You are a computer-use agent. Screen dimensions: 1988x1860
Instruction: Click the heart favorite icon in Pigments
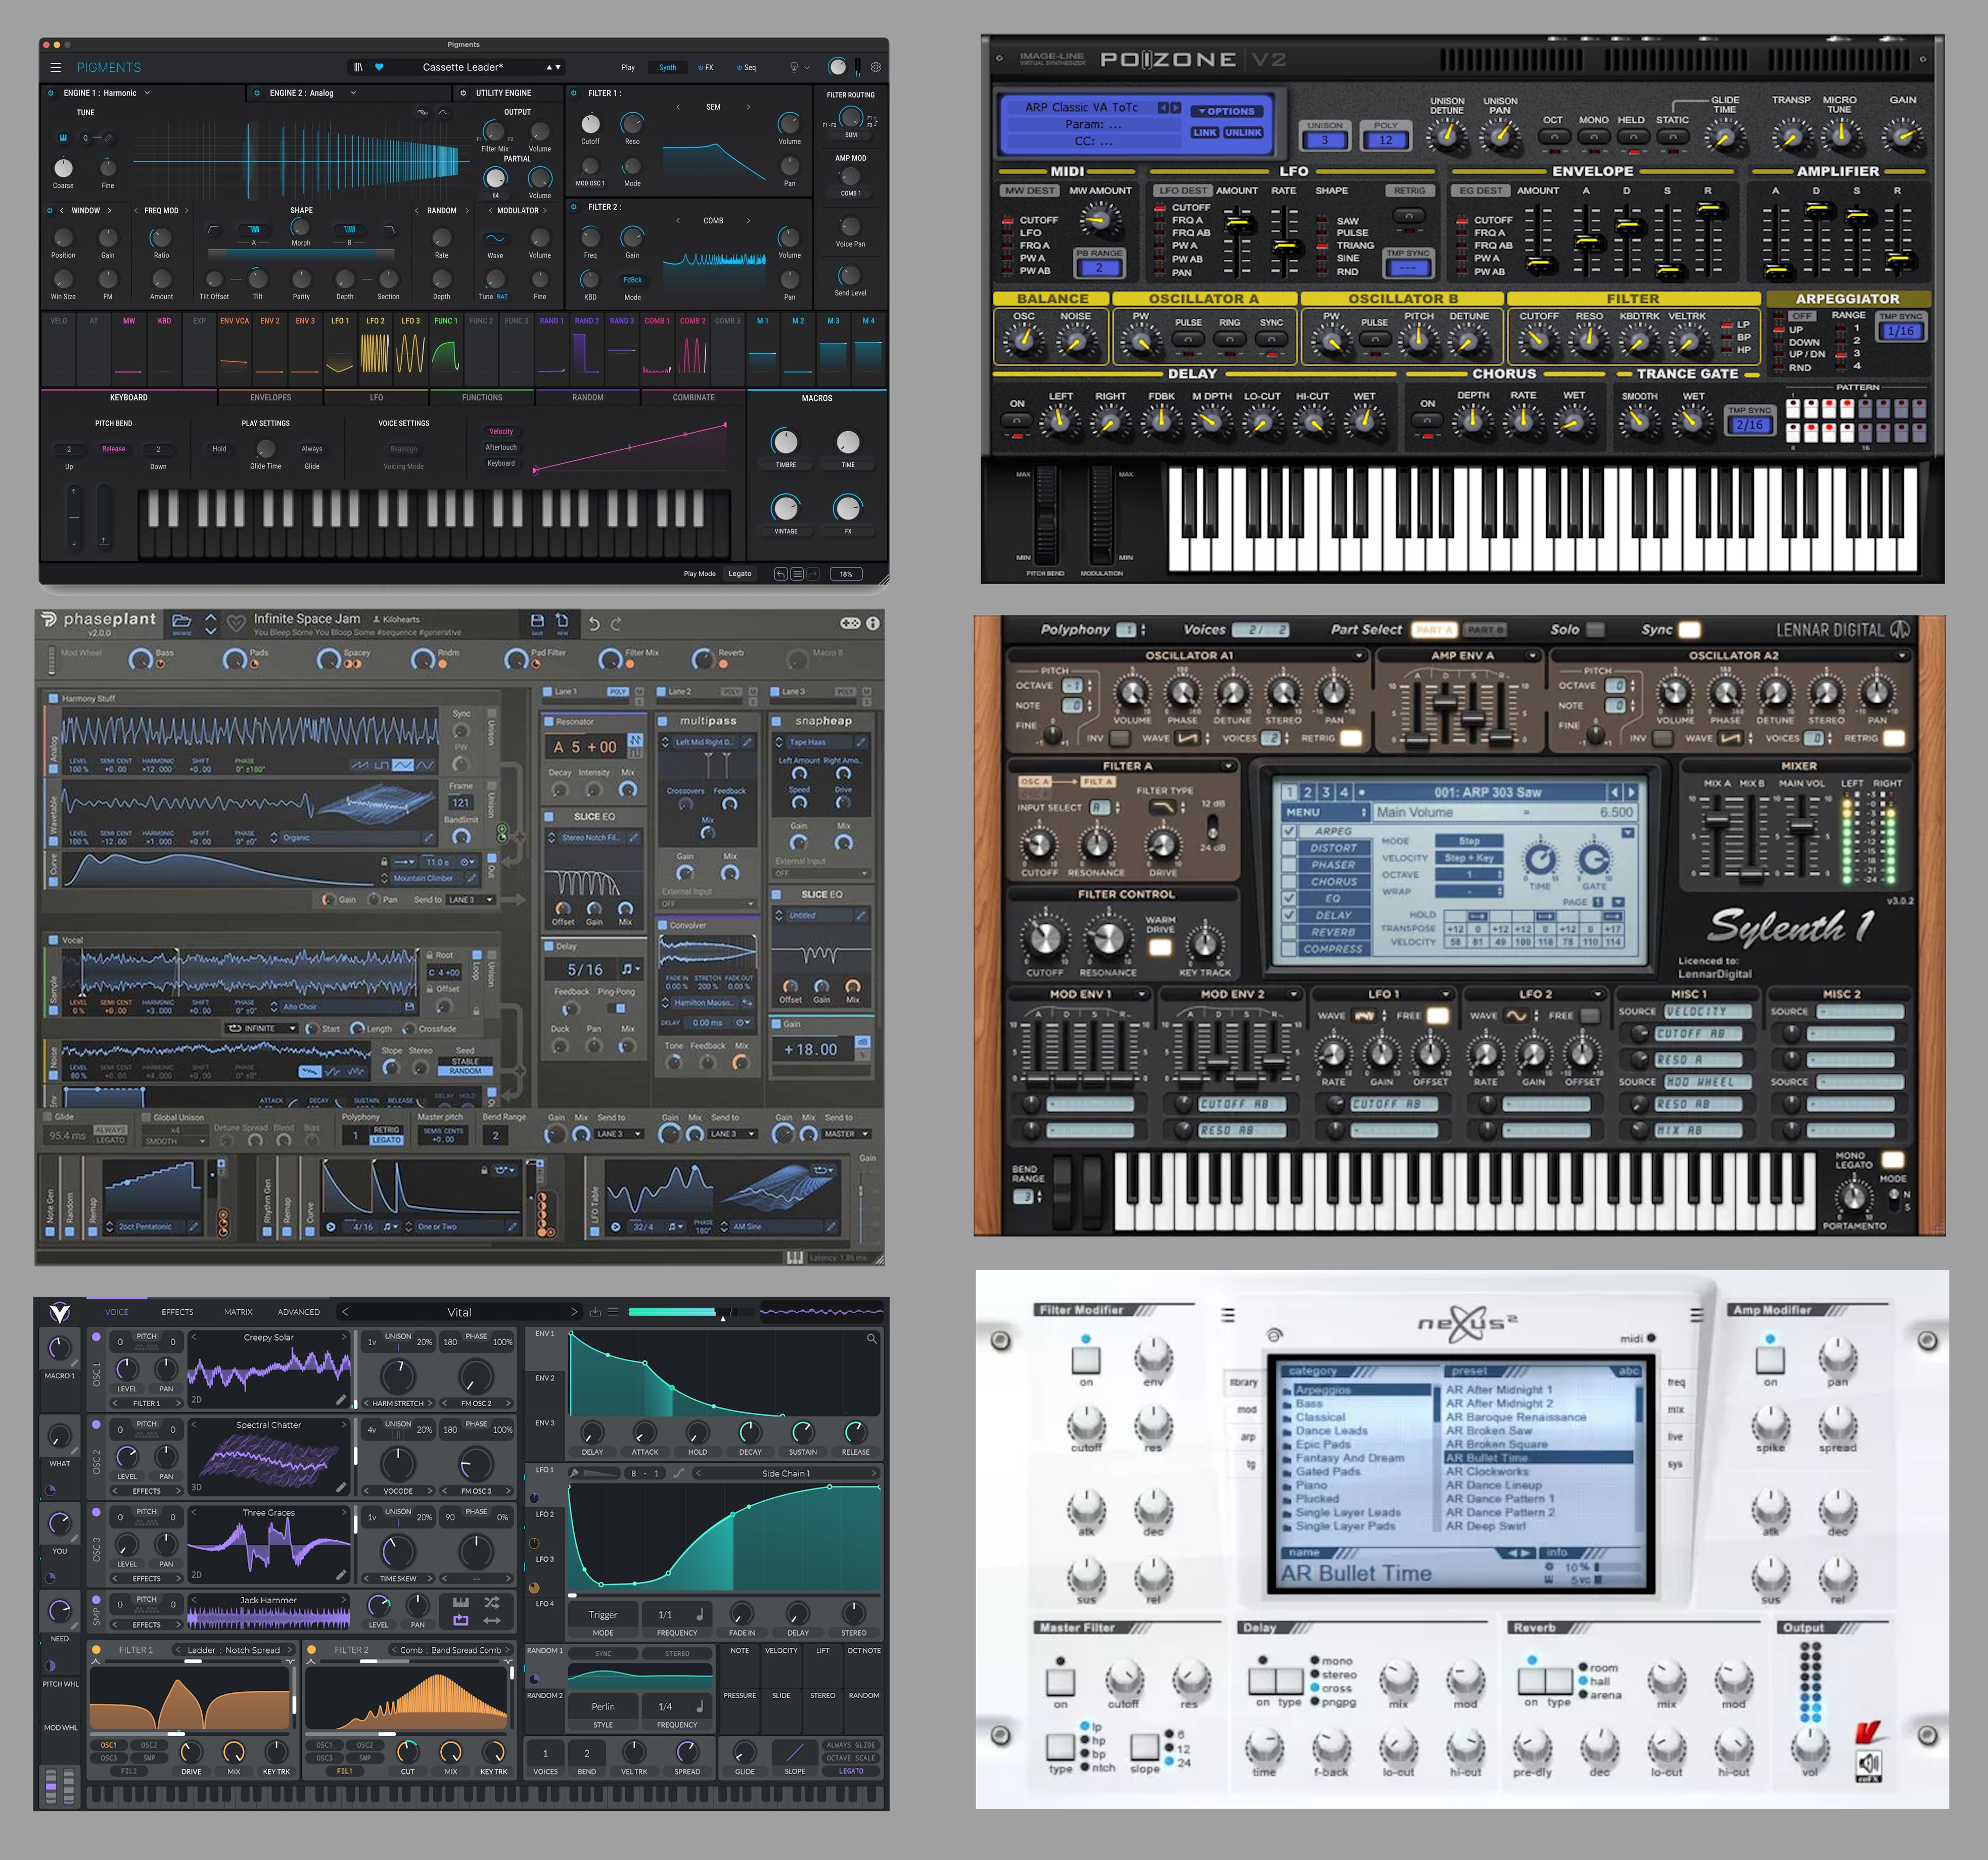click(x=379, y=68)
